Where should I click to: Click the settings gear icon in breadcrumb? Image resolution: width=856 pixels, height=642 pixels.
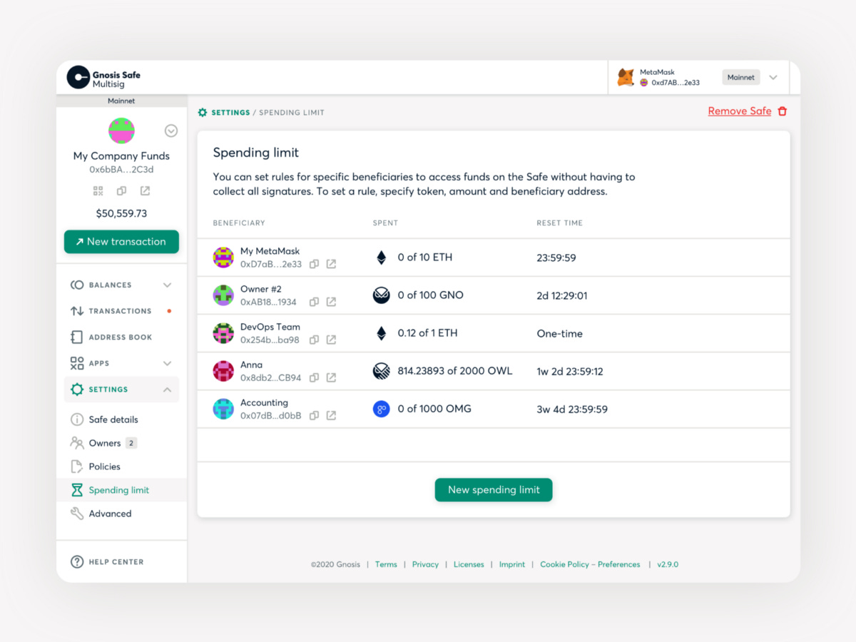click(x=203, y=113)
